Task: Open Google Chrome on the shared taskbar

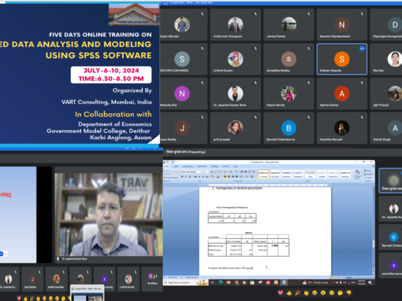Action: point(237,282)
